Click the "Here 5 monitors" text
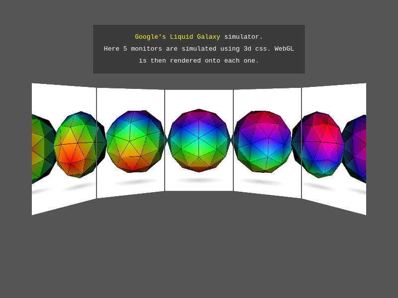 pos(133,49)
